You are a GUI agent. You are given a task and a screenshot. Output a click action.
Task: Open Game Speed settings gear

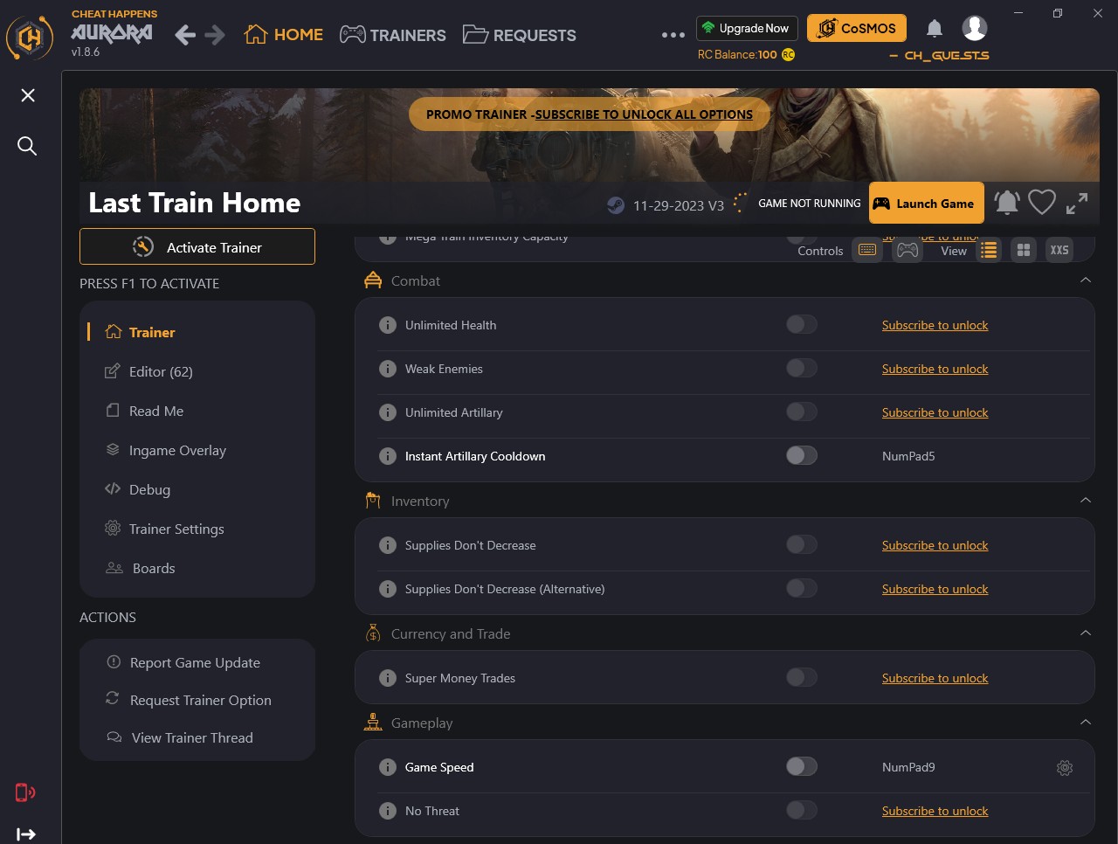[1065, 767]
